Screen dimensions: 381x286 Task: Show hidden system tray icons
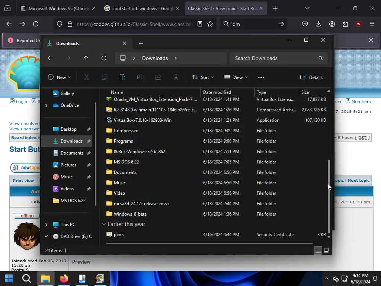pyautogui.click(x=327, y=279)
